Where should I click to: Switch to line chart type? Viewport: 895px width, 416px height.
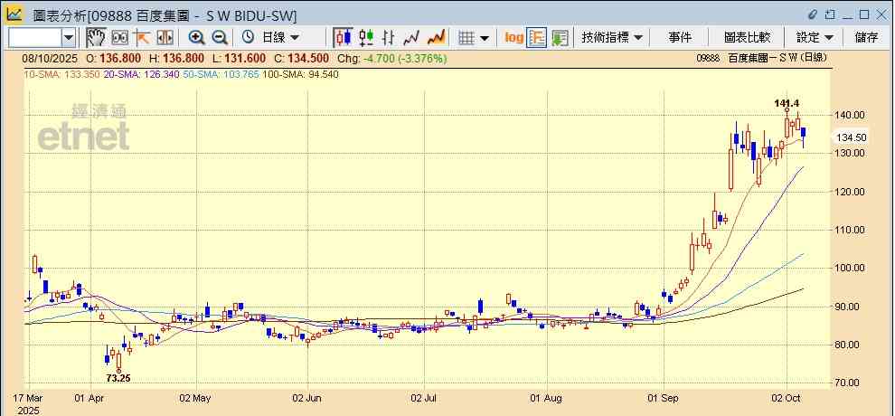(x=412, y=37)
